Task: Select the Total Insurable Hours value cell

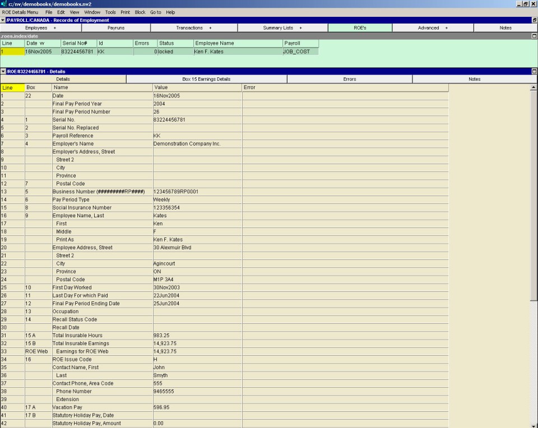Action: 197,336
